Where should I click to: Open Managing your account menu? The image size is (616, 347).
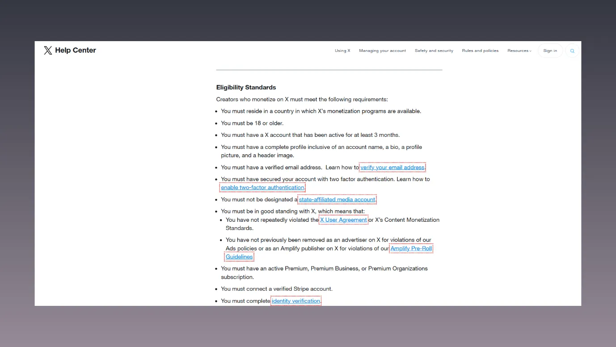point(382,51)
